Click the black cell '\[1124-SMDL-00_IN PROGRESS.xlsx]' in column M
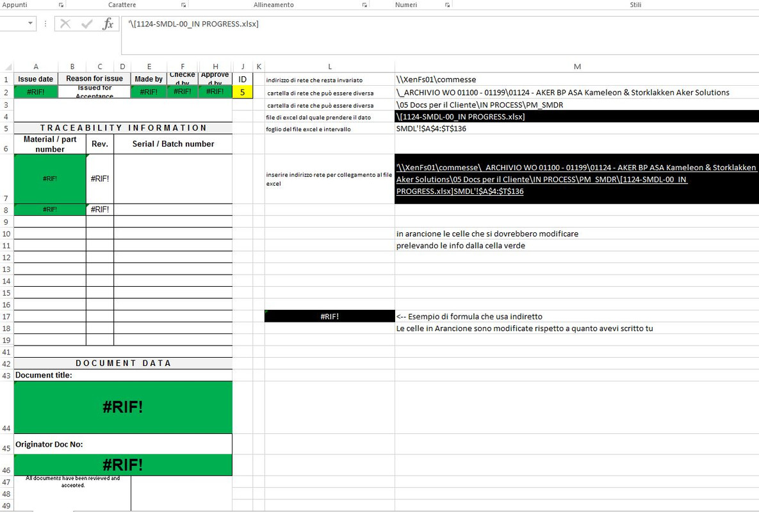Viewport: 759px width, 512px height. [x=576, y=116]
